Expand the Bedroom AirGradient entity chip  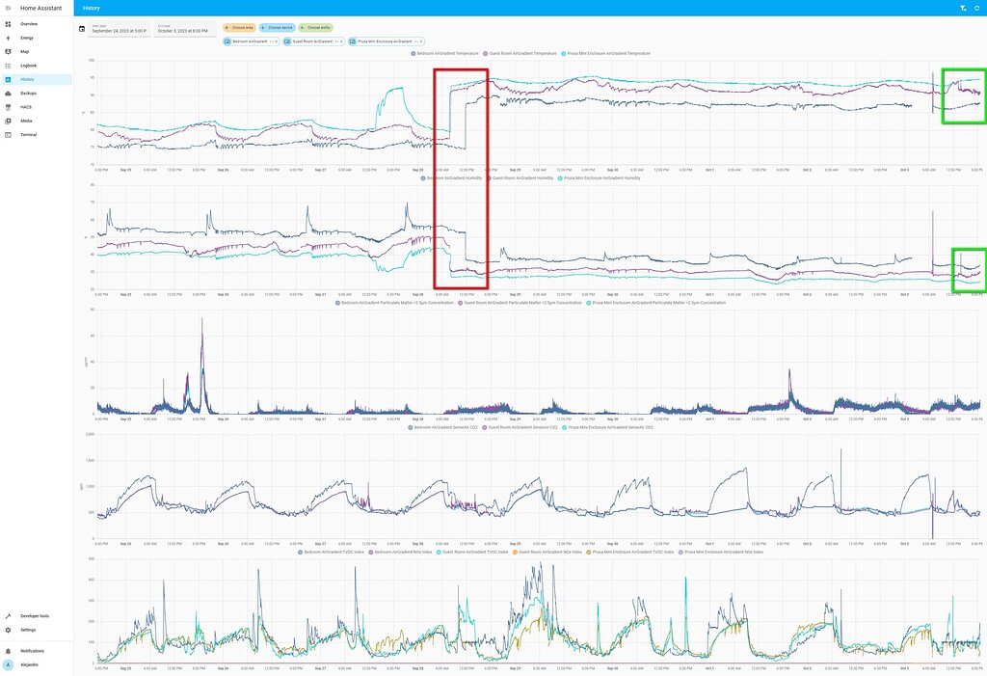coord(272,41)
